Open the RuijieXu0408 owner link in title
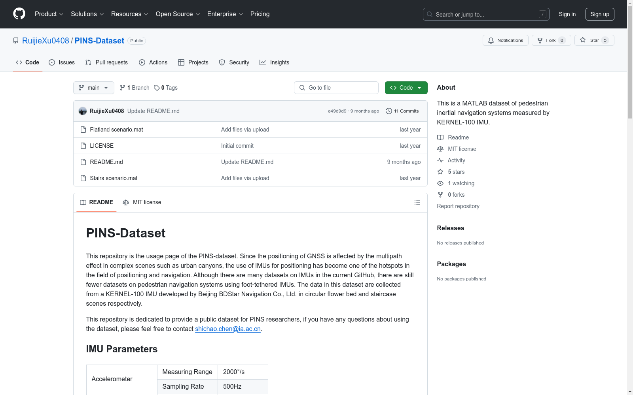633x395 pixels. 45,41
